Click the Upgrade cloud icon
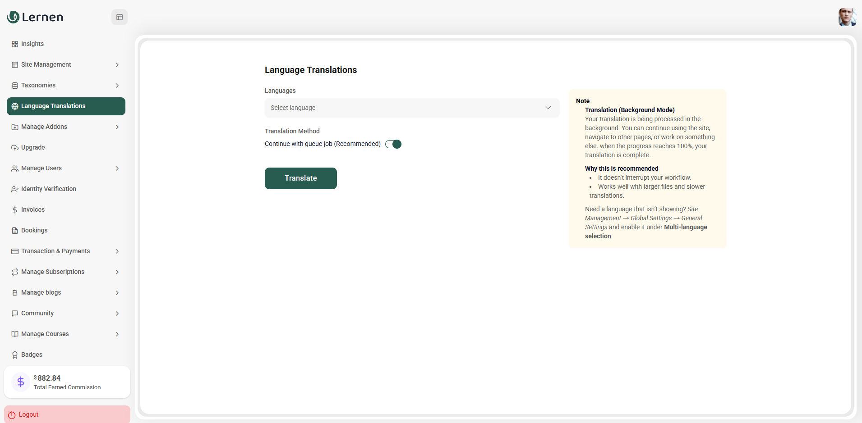The image size is (862, 423). [x=15, y=148]
